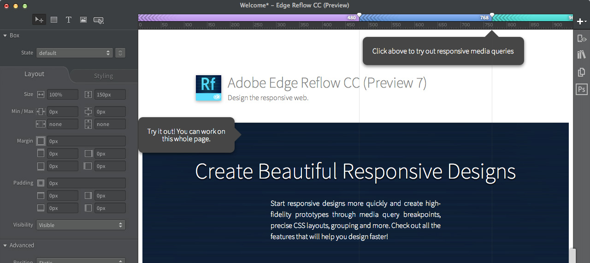Select the Image tool
The image size is (590, 263).
coord(83,20)
